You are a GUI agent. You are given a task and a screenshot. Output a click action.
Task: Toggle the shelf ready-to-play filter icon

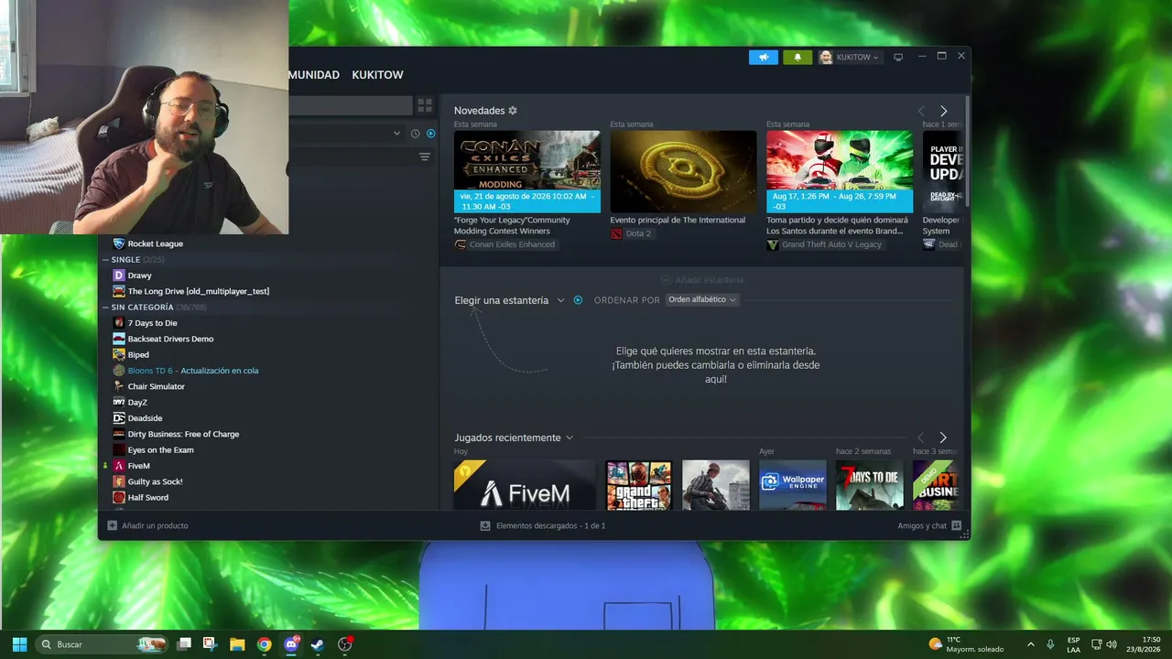(578, 300)
